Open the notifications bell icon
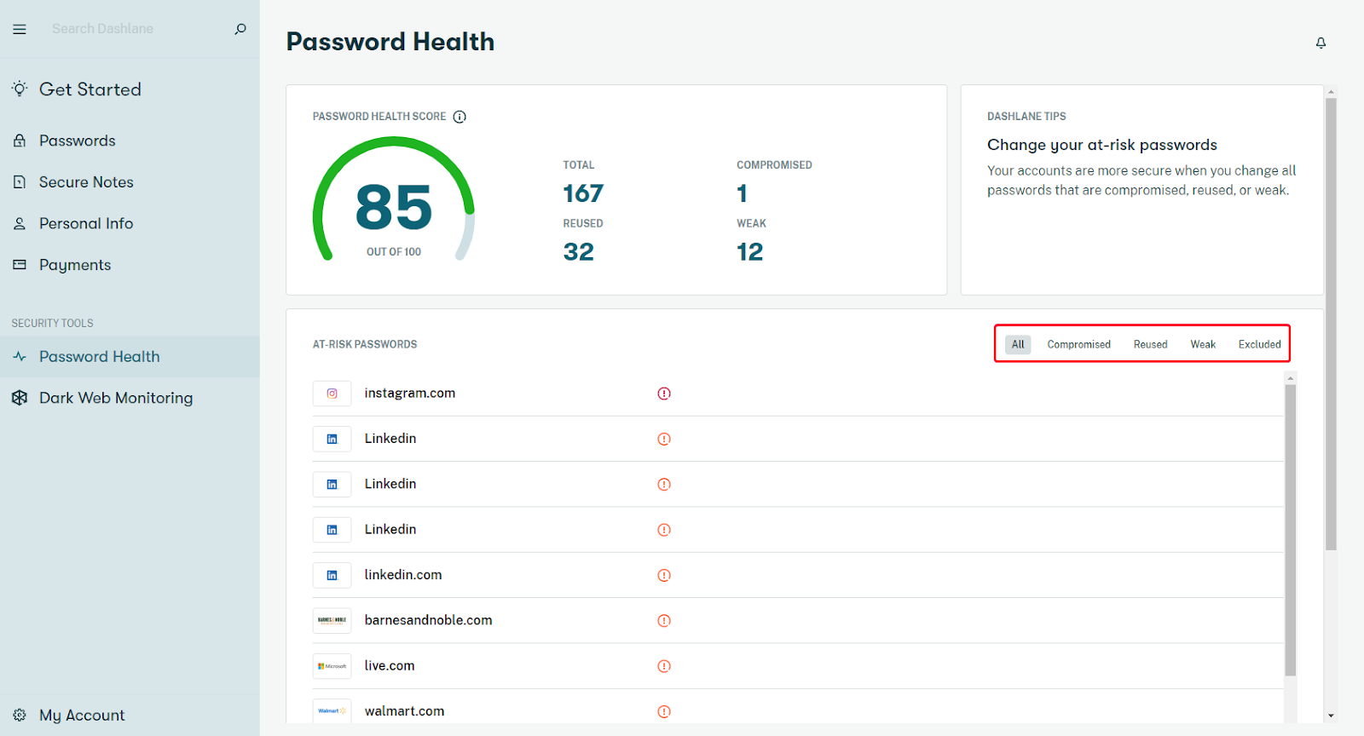Image resolution: width=1364 pixels, height=736 pixels. pyautogui.click(x=1321, y=43)
